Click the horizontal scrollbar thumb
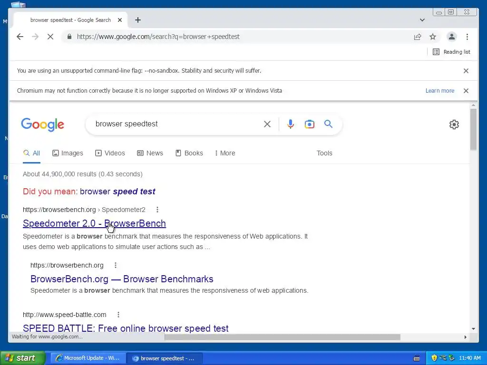Image resolution: width=487 pixels, height=365 pixels. click(x=282, y=337)
